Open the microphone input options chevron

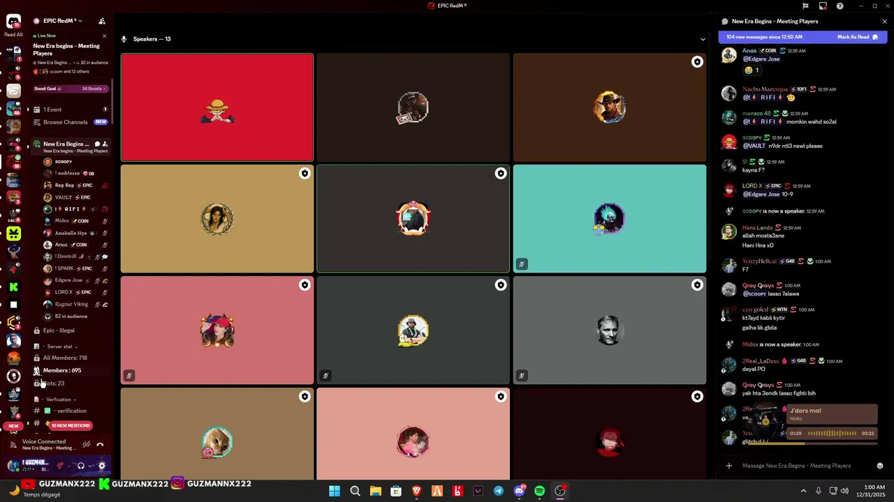coord(69,466)
